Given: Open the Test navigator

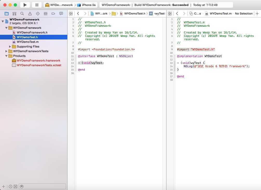Looking at the screenshot, I should (38, 14).
